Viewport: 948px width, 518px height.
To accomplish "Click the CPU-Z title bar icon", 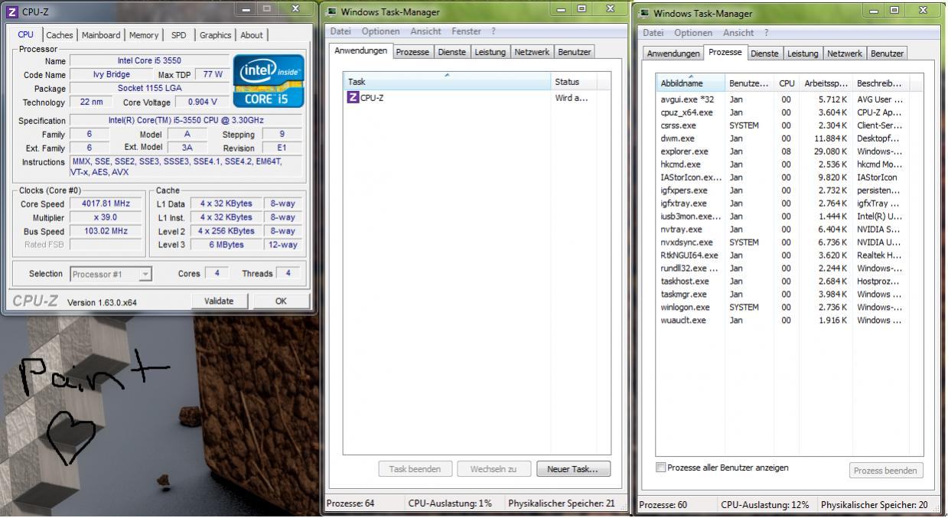I will [12, 11].
